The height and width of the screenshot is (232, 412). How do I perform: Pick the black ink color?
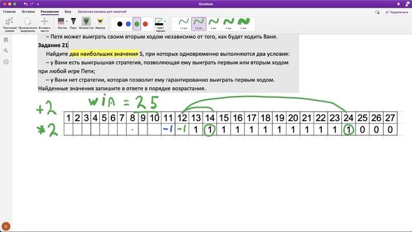120,24
